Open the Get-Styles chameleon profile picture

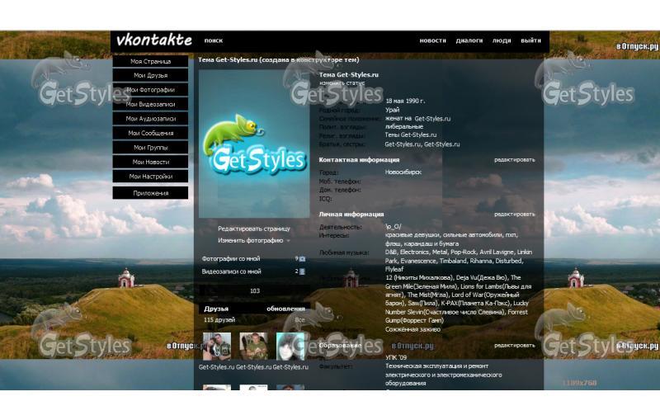pyautogui.click(x=253, y=144)
